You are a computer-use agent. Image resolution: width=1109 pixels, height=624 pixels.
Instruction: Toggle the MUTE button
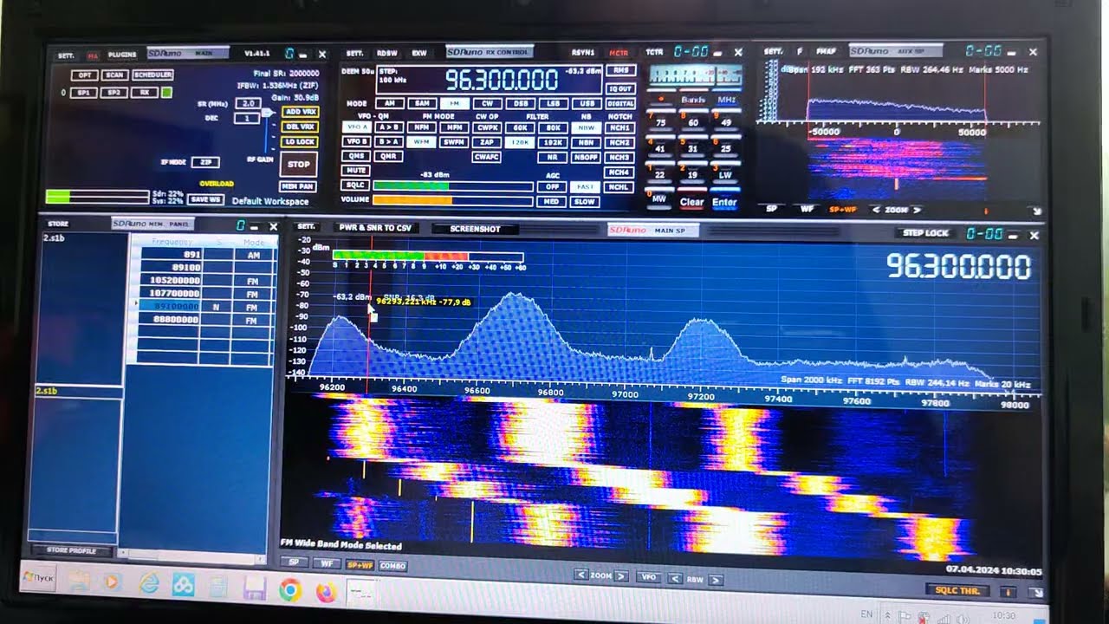(356, 171)
